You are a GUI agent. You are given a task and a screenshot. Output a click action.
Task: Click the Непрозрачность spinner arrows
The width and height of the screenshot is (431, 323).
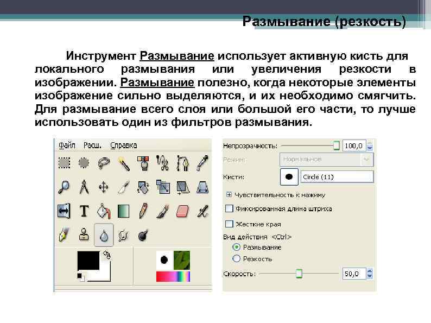pyautogui.click(x=370, y=145)
